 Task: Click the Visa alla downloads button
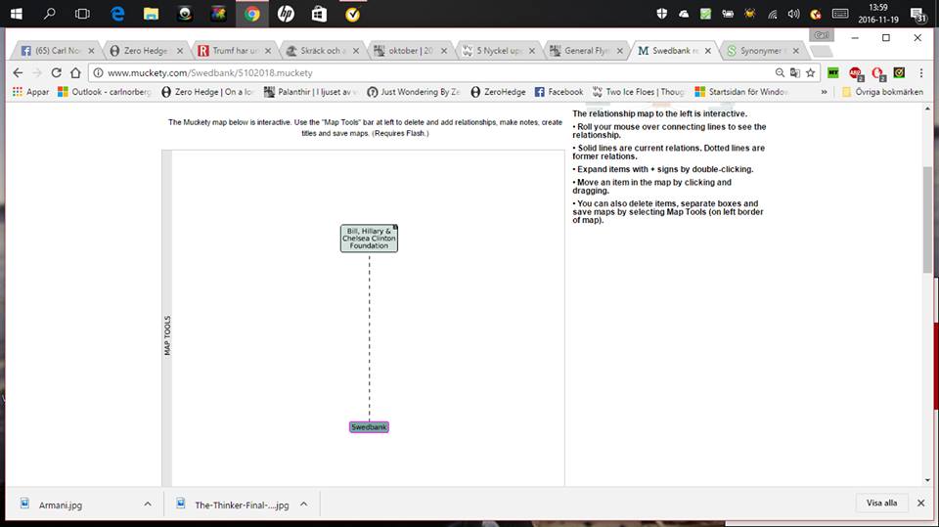pyautogui.click(x=881, y=504)
